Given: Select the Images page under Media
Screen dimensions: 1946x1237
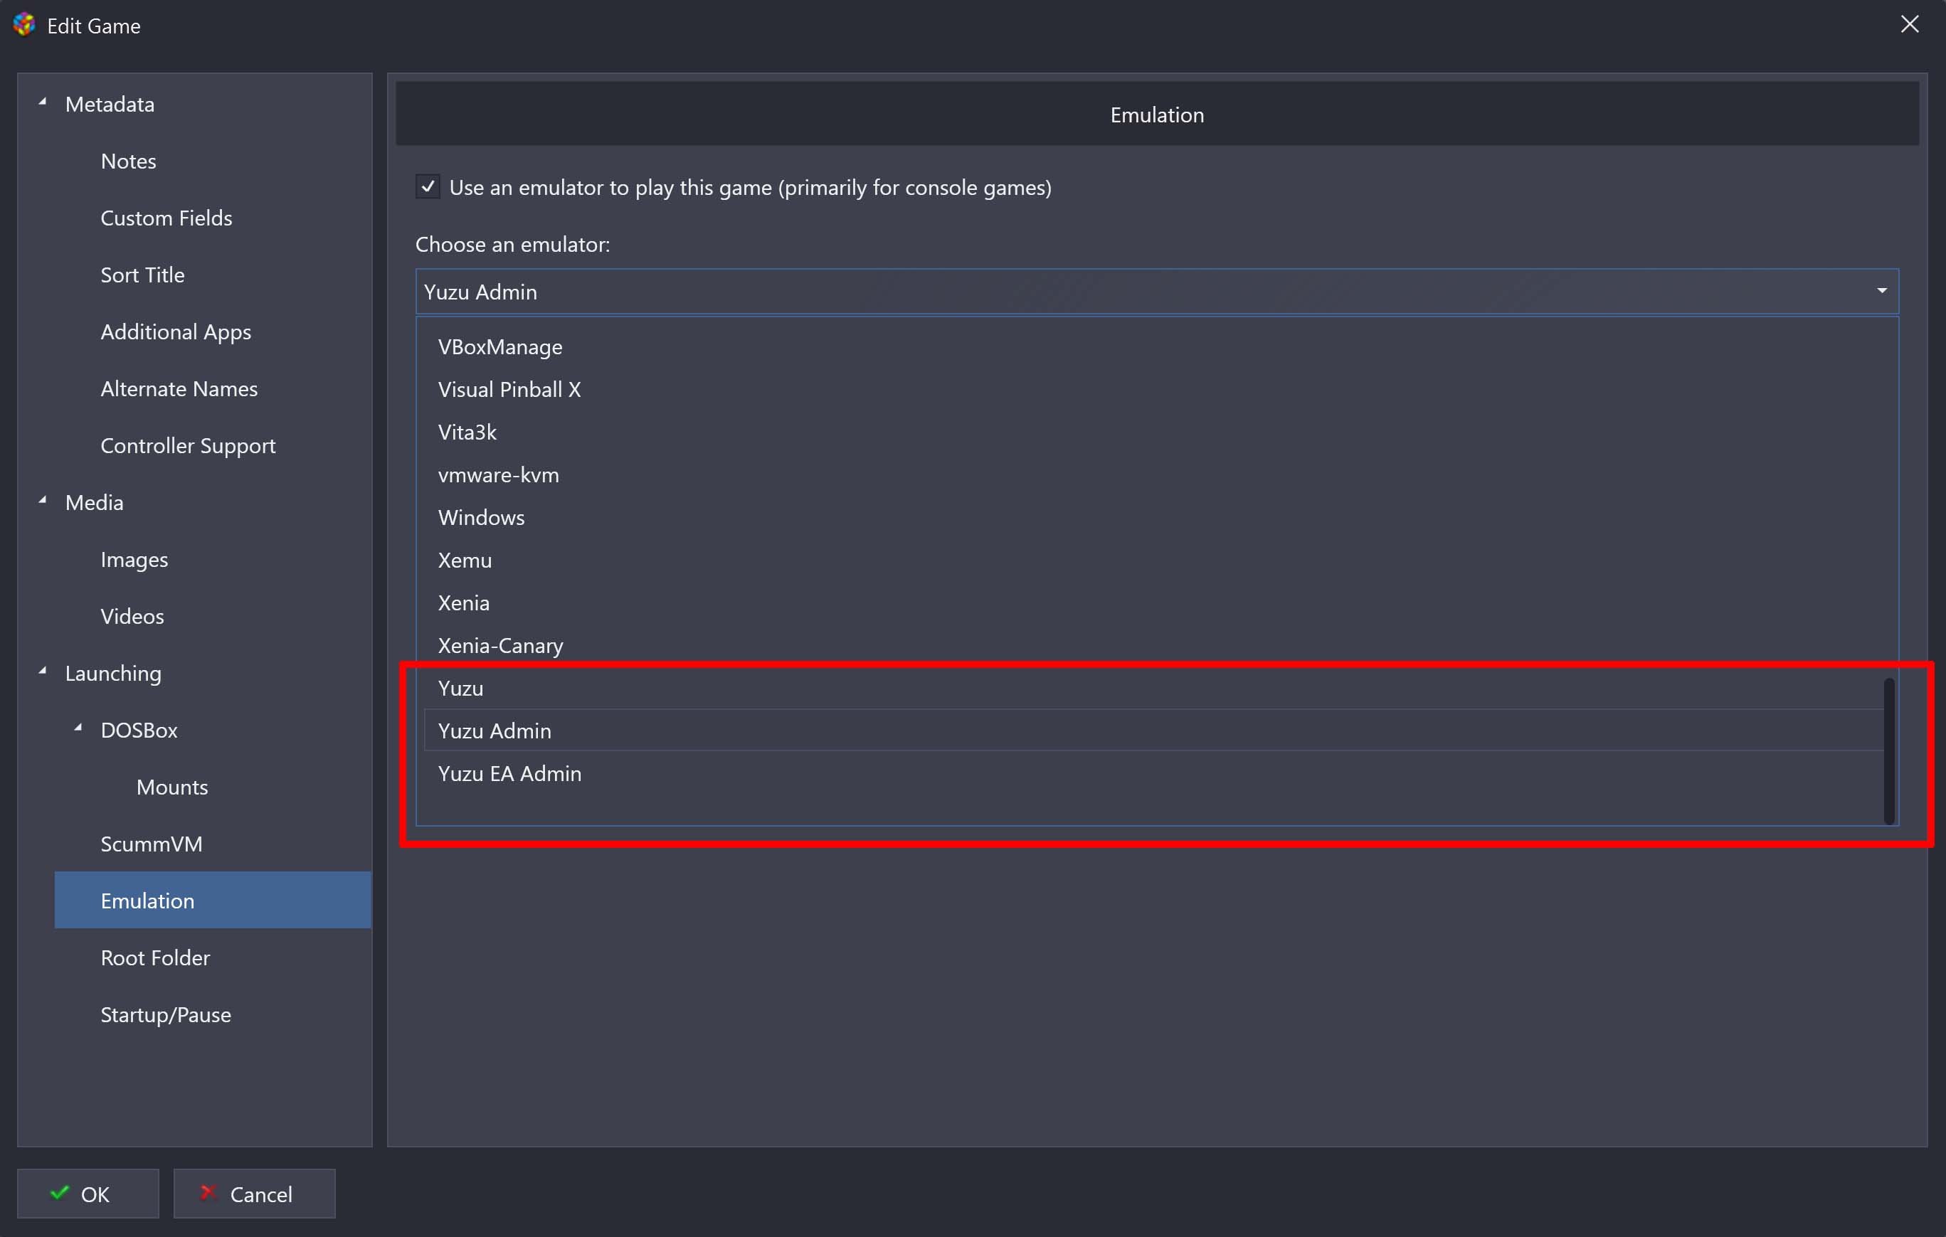Looking at the screenshot, I should click(134, 559).
